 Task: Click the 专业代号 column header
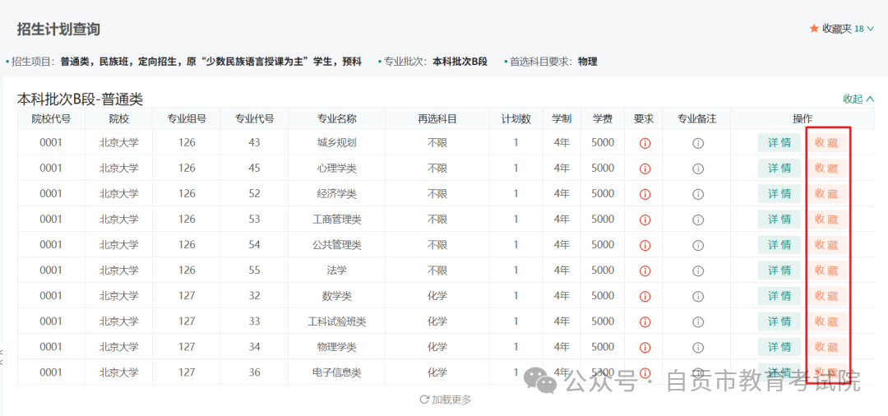pos(254,119)
